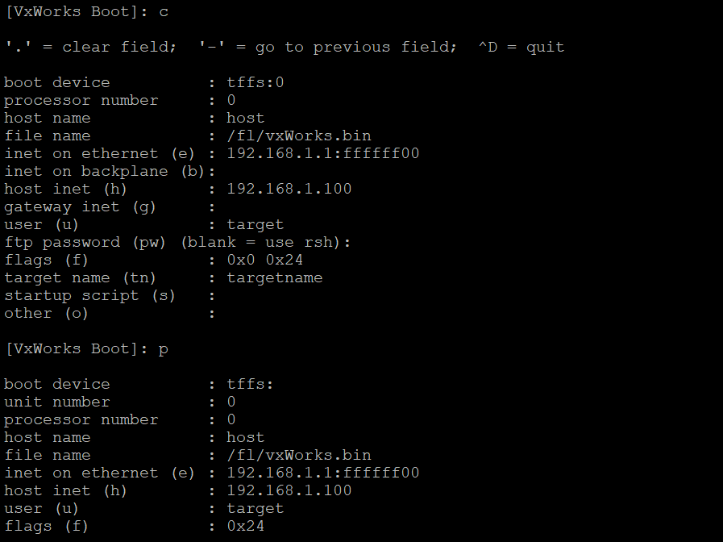Click the "'.' = clear field" help text
723x542 pixels.
(89, 47)
